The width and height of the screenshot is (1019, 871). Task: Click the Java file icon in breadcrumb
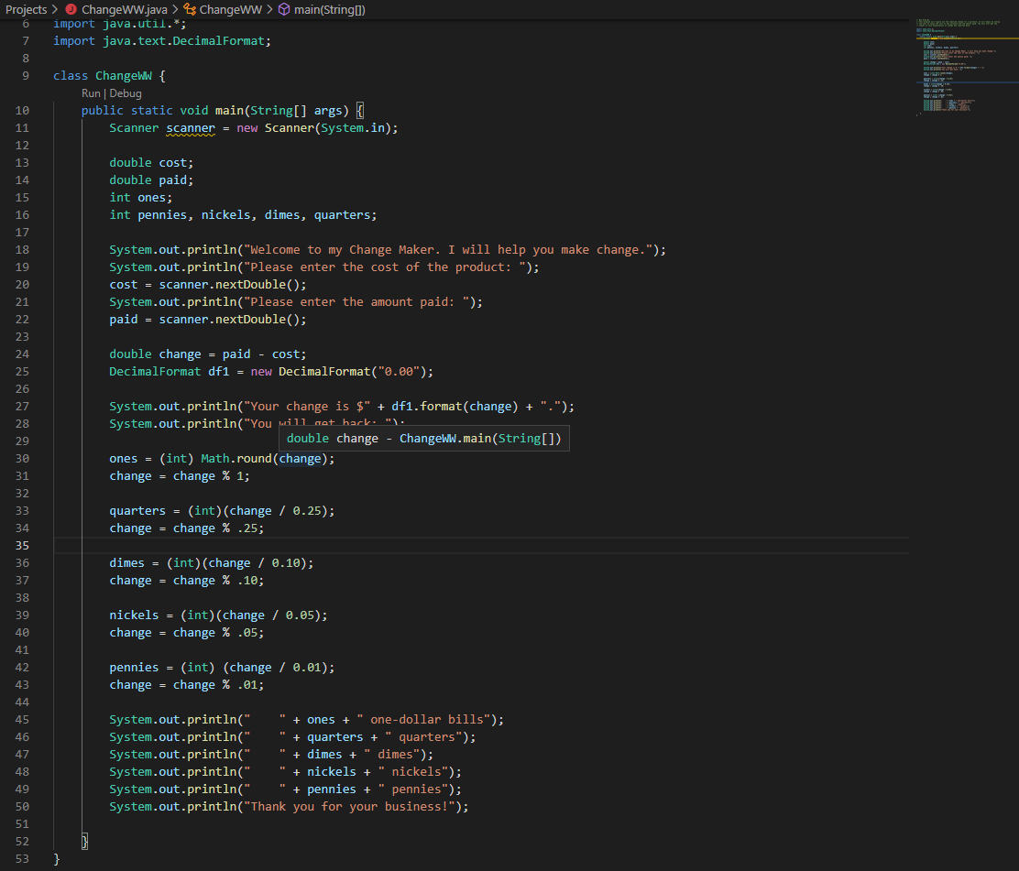point(71,10)
